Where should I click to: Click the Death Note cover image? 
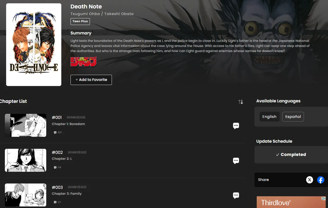[34, 45]
